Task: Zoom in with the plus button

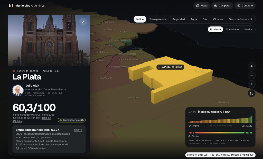Action: click(252, 66)
